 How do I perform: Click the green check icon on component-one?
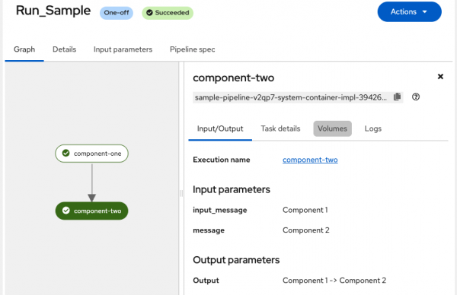tap(66, 153)
